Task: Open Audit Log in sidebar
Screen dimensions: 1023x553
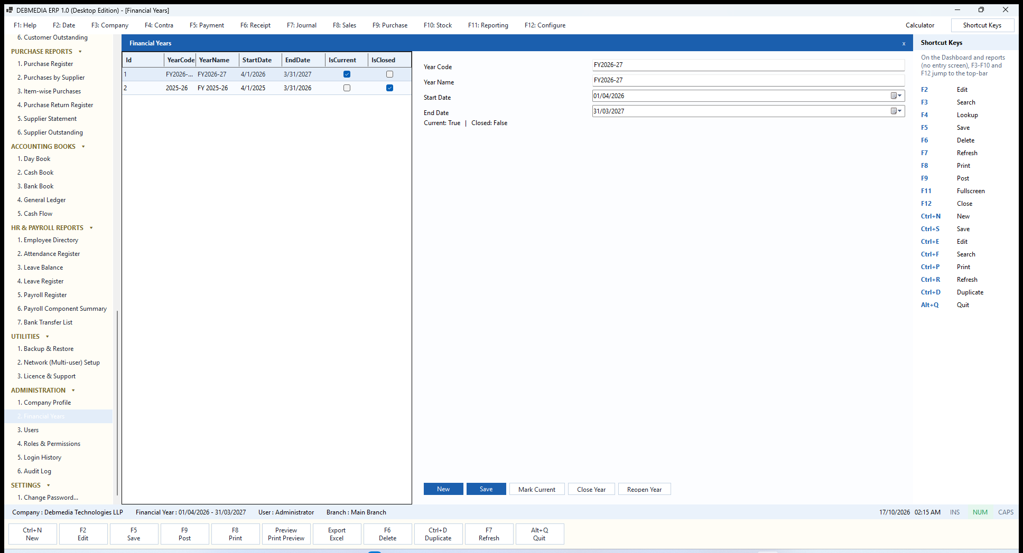Action: coord(34,471)
